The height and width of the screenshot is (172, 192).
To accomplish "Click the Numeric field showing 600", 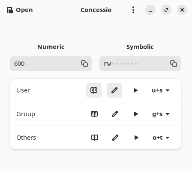I will 51,64.
